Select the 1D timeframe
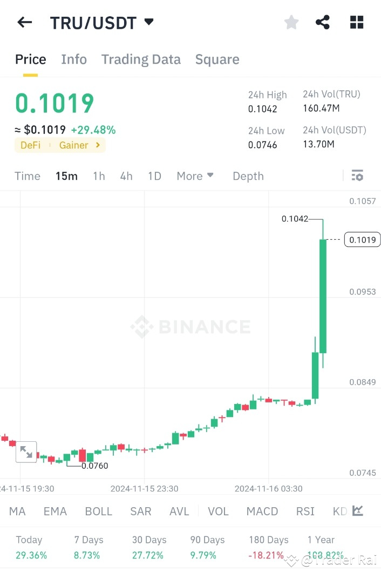 tap(154, 176)
